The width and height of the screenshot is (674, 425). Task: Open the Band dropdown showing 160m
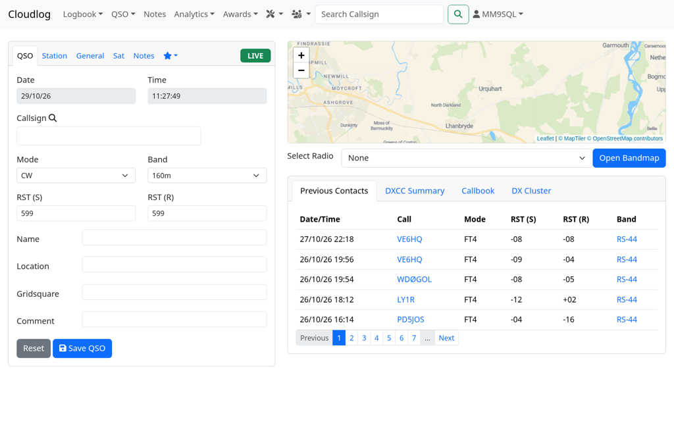[x=207, y=175]
